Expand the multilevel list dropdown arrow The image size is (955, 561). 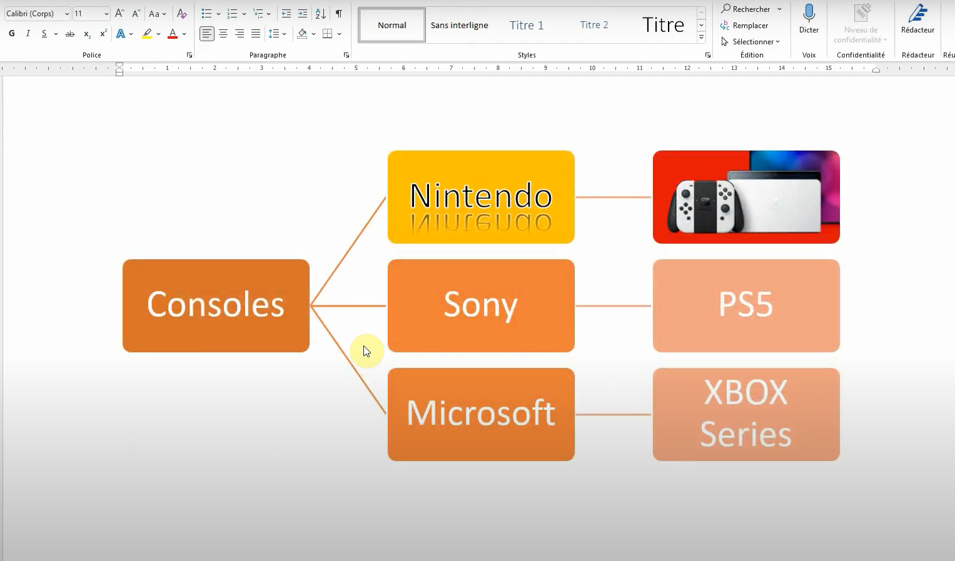(268, 13)
